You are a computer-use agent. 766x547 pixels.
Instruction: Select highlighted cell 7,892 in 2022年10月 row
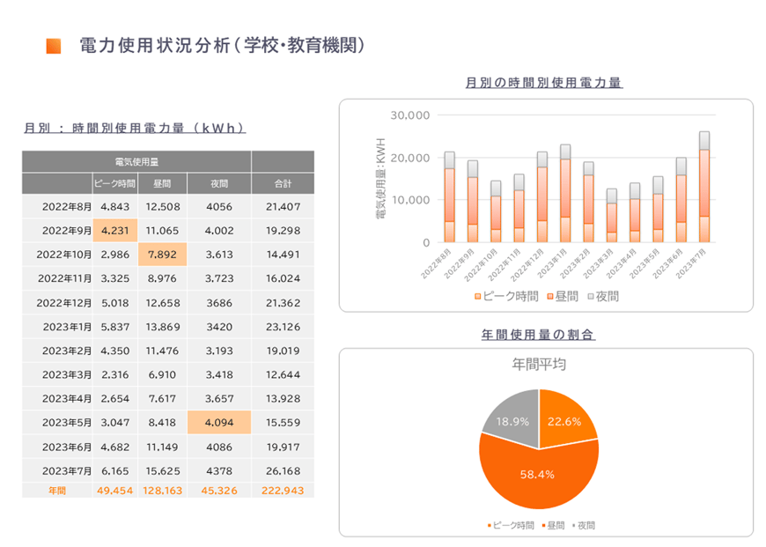[x=162, y=255]
